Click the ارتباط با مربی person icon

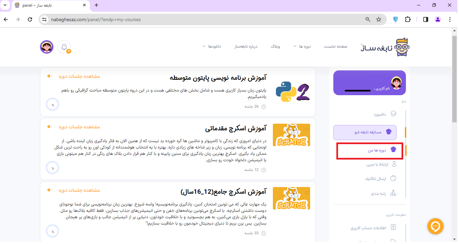click(394, 164)
